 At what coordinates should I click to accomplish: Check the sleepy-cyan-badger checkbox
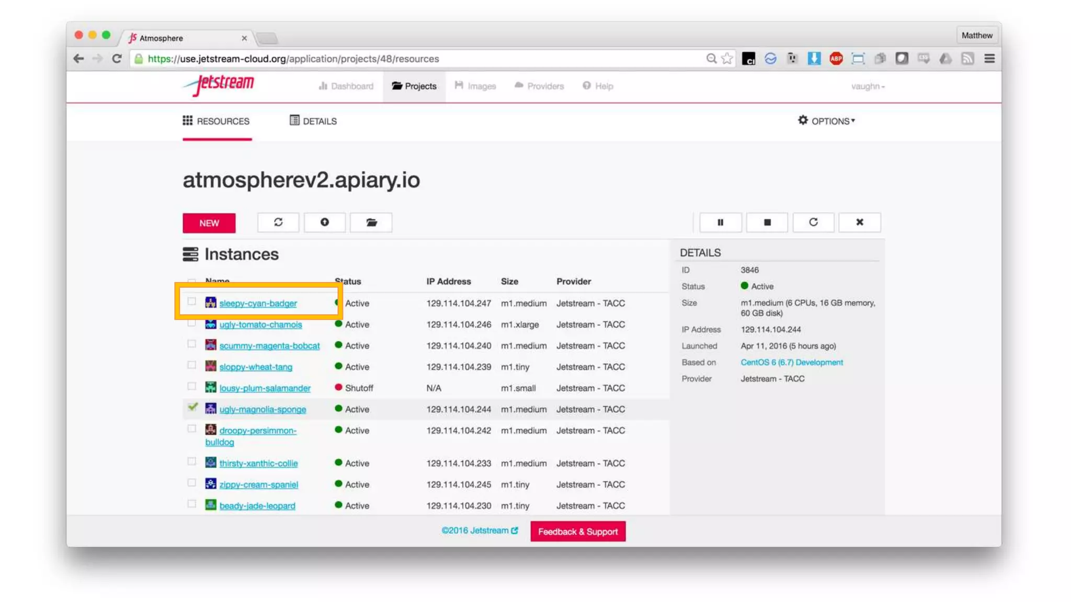[192, 302]
